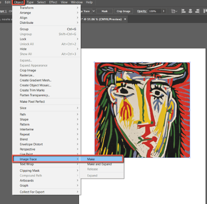
Task: Expand the Text Wrap submenu
Action: coord(46,164)
